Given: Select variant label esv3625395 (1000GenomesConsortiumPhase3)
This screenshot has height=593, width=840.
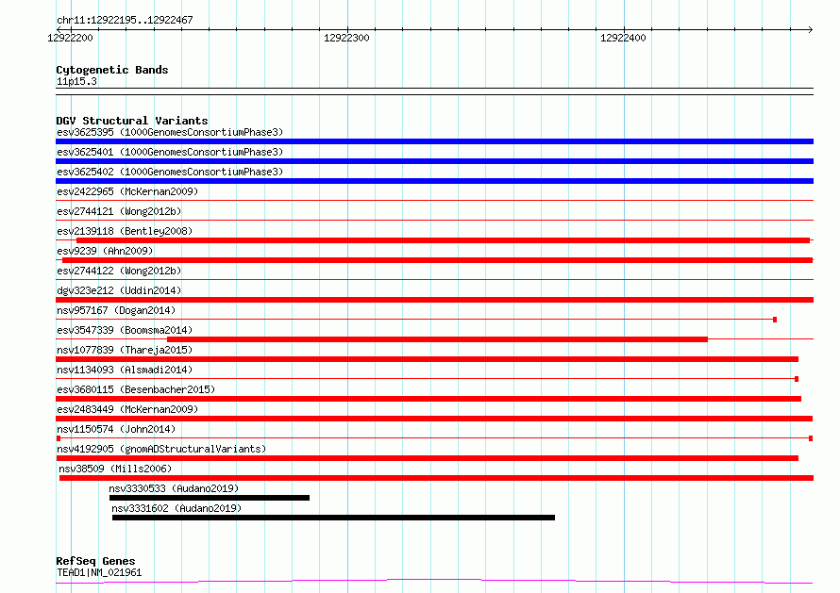Looking at the screenshot, I should pos(170,132).
